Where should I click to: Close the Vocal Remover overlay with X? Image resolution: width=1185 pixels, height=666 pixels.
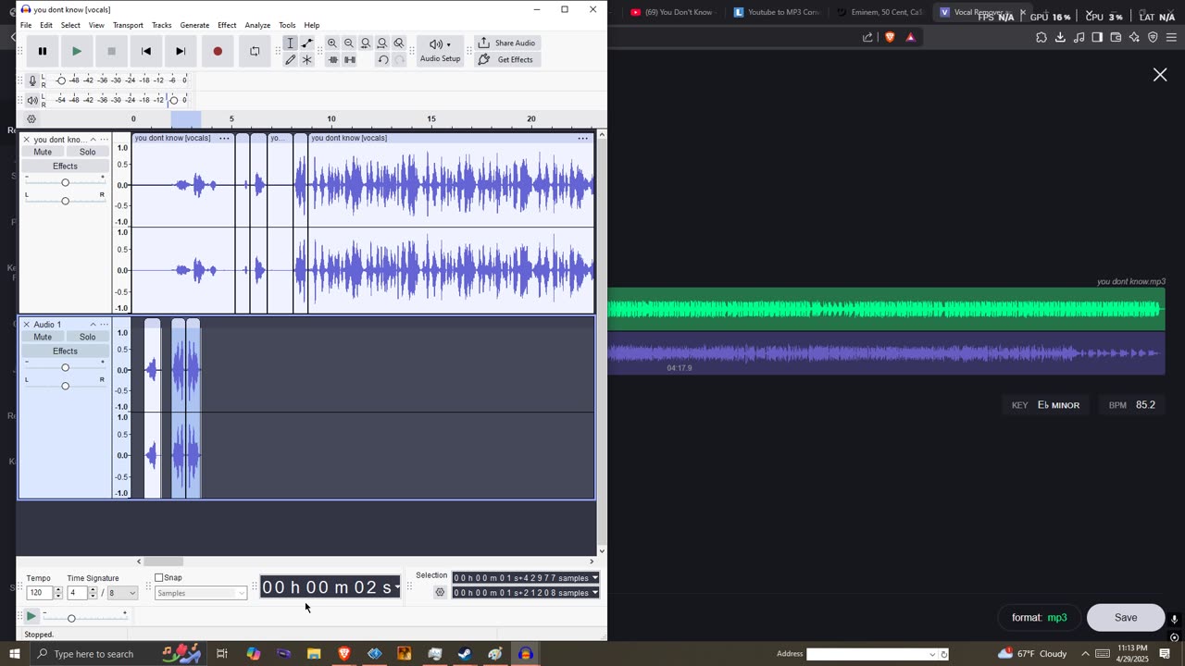tap(1160, 75)
